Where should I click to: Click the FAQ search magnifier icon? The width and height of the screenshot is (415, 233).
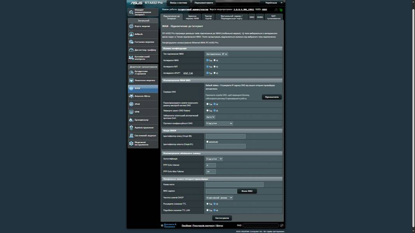point(282,225)
